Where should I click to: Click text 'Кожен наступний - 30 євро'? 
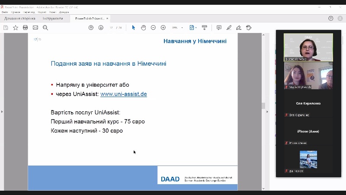pyautogui.click(x=87, y=131)
